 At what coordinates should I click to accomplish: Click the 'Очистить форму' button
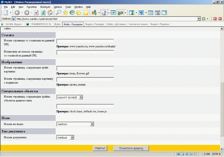coord(131,148)
